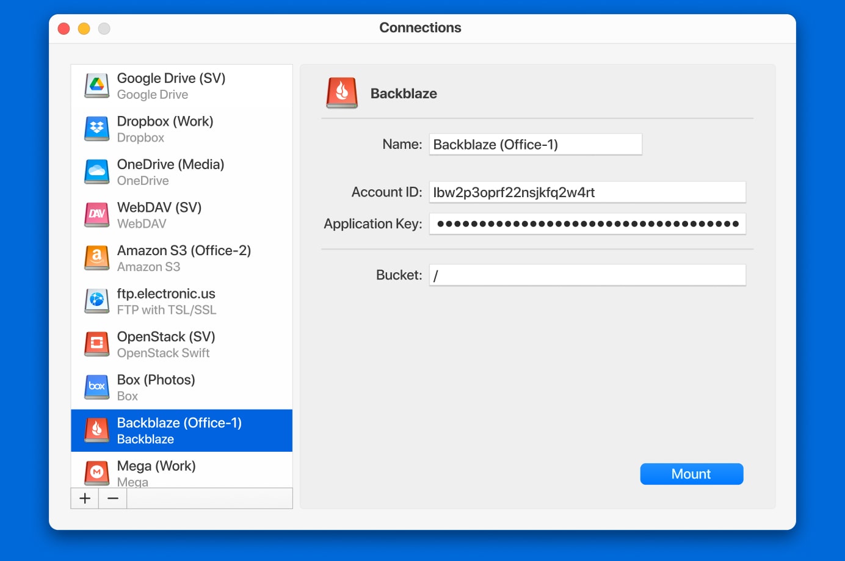Select the Dropbox (Work) connection
This screenshot has height=561, width=845.
182,129
